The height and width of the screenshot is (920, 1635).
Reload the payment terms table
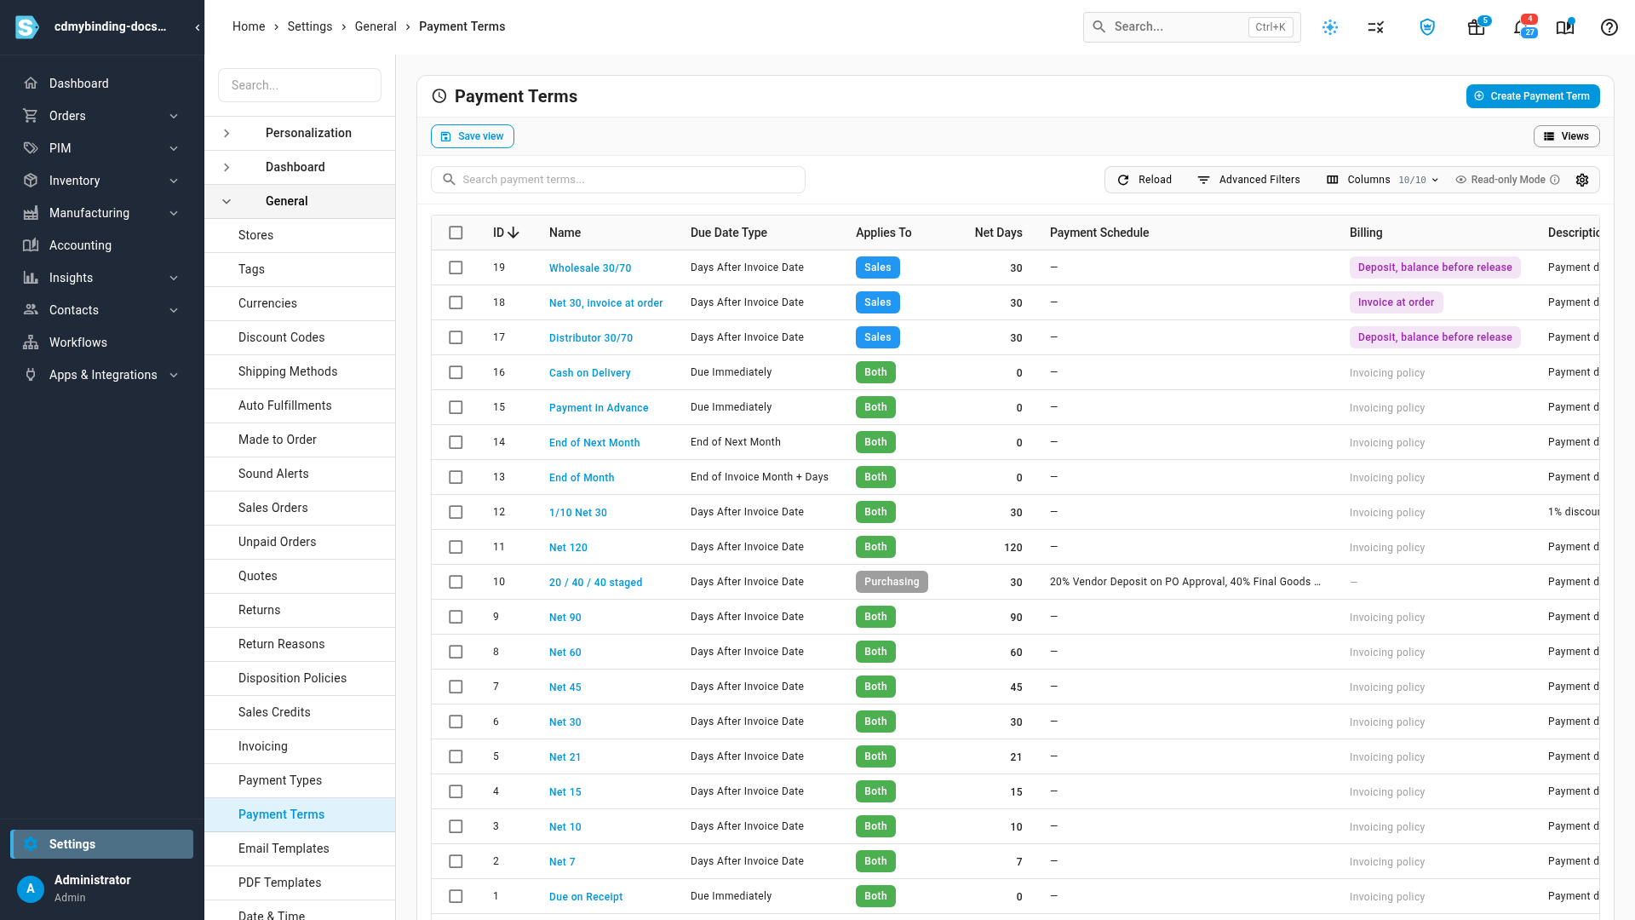click(1144, 180)
